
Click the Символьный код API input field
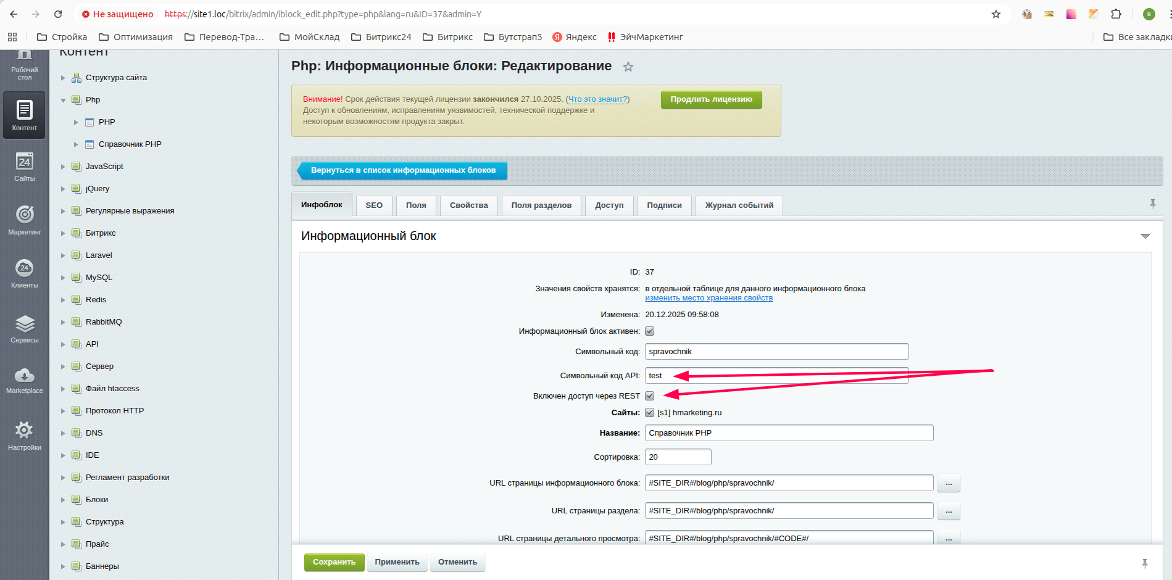(x=776, y=376)
